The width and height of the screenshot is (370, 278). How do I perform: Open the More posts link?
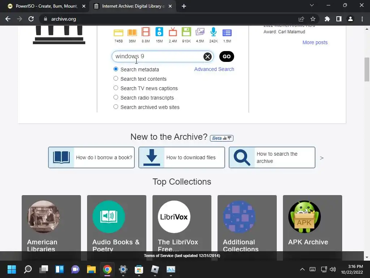(x=315, y=42)
